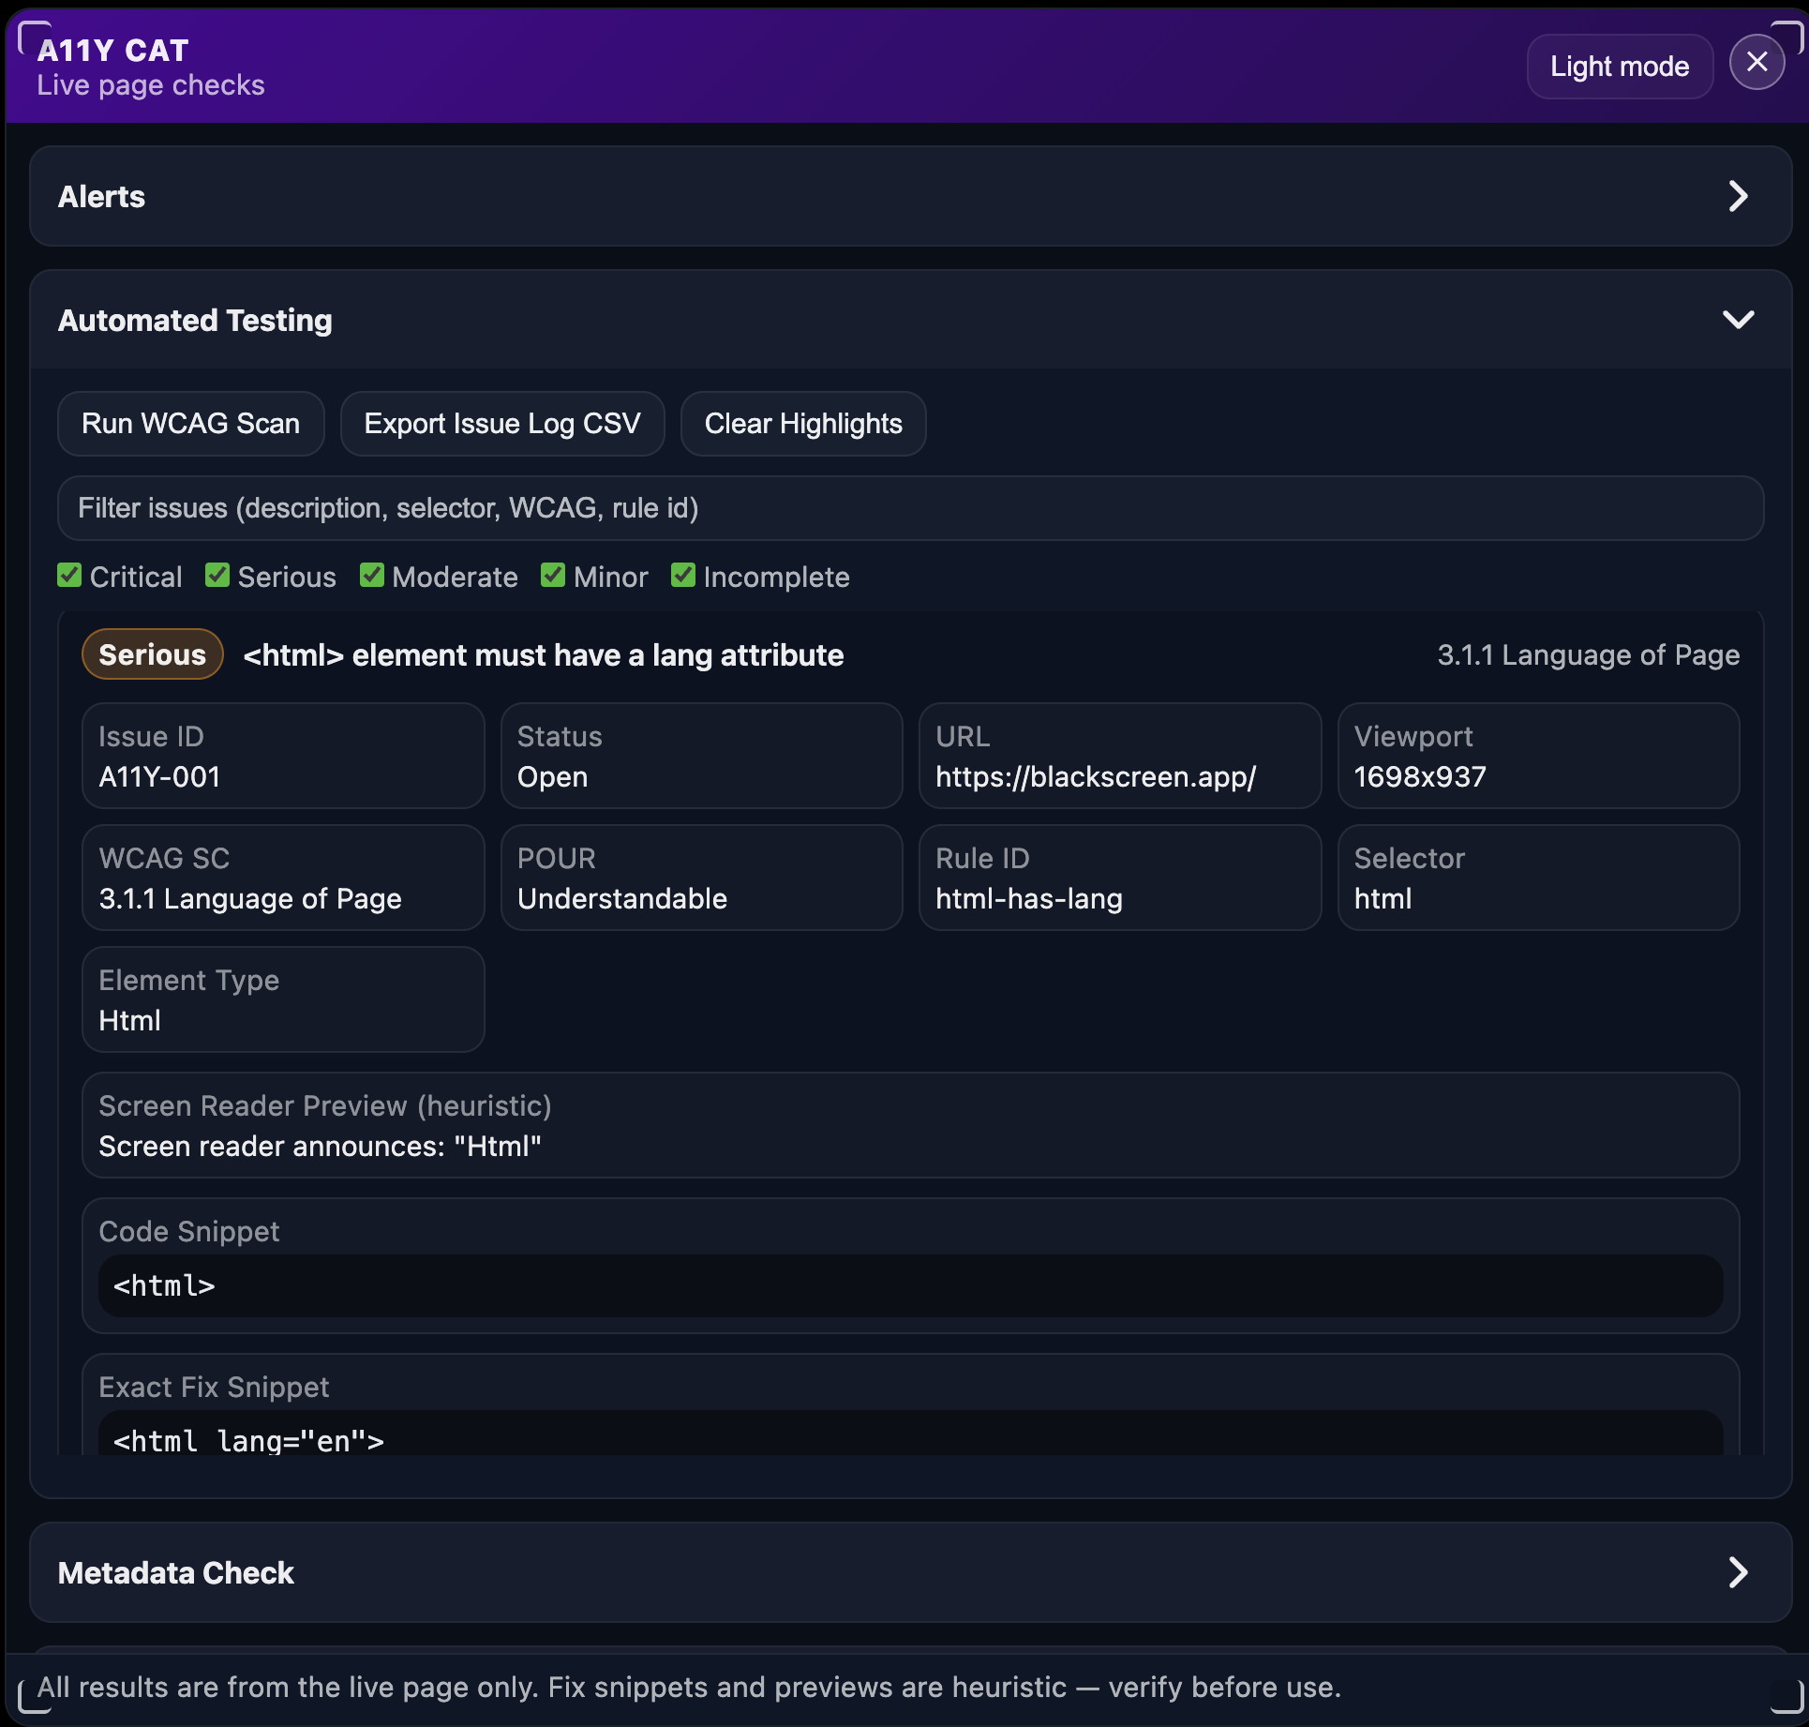
Task: Export the issue log as CSV
Action: tap(502, 423)
